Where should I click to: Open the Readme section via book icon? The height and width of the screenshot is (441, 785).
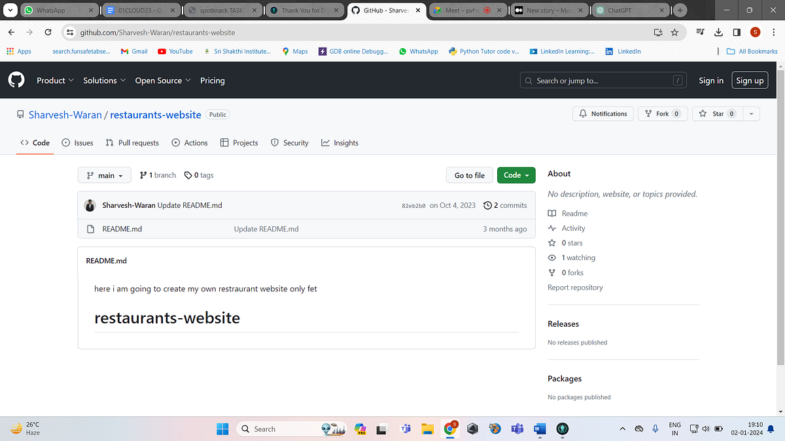552,213
